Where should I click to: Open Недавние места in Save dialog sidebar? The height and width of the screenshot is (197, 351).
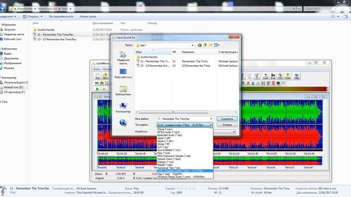(x=123, y=58)
